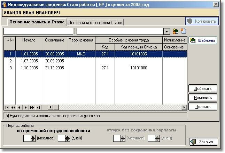Go to last record navigation arrow

(x=38, y=107)
